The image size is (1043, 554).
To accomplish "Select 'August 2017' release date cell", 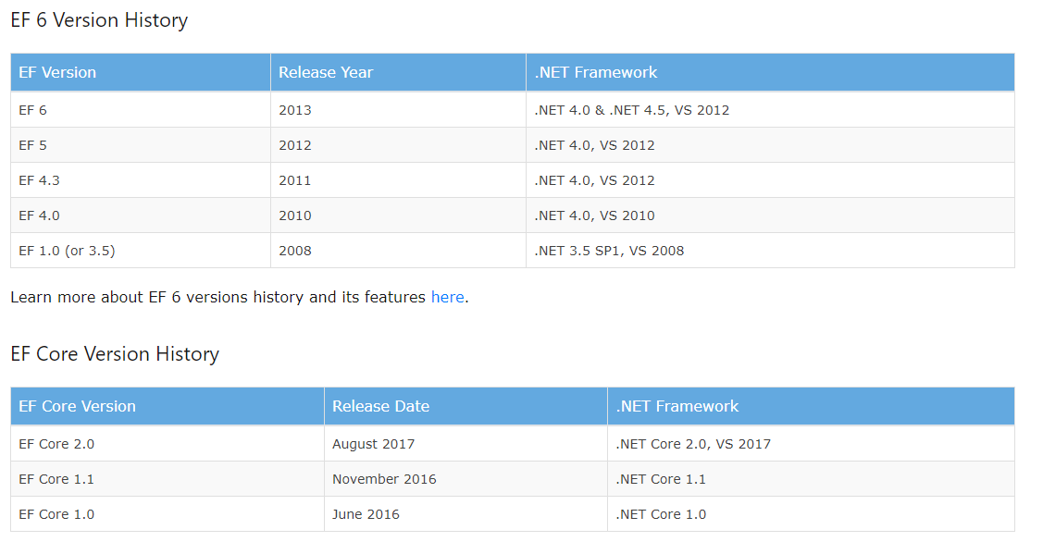I will 466,444.
